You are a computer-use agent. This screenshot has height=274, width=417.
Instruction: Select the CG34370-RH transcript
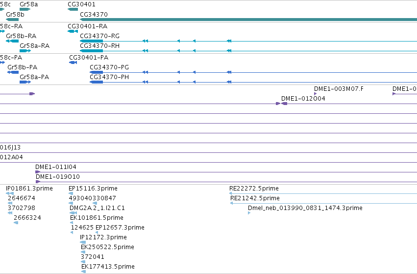coord(248,51)
